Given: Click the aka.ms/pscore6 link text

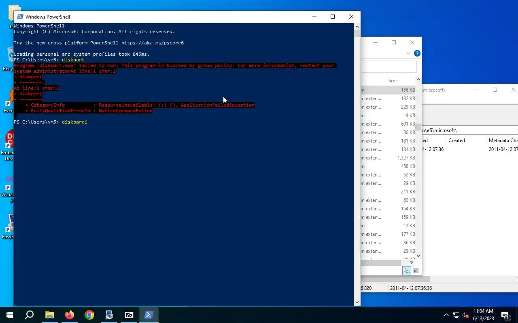Looking at the screenshot, I should [x=153, y=43].
